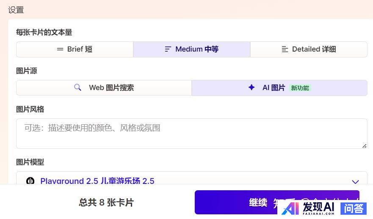This screenshot has height=219, width=373.
Task: Choose AI 图片 as image source
Action: click(279, 88)
